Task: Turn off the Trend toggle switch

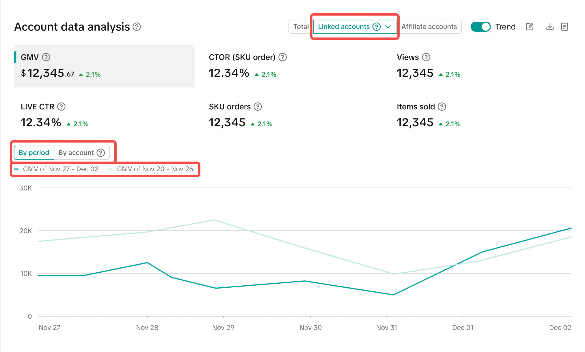Action: [480, 27]
